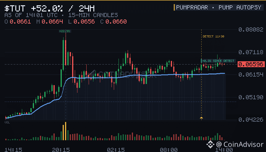Click the 02:15 time axis label
This screenshot has width=266, height=152.
pos(116,150)
